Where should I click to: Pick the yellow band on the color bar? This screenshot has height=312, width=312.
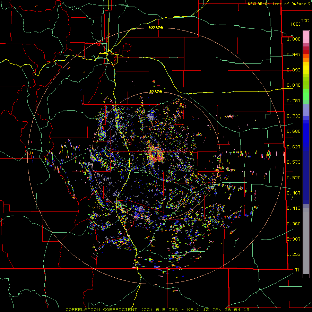click(306, 68)
